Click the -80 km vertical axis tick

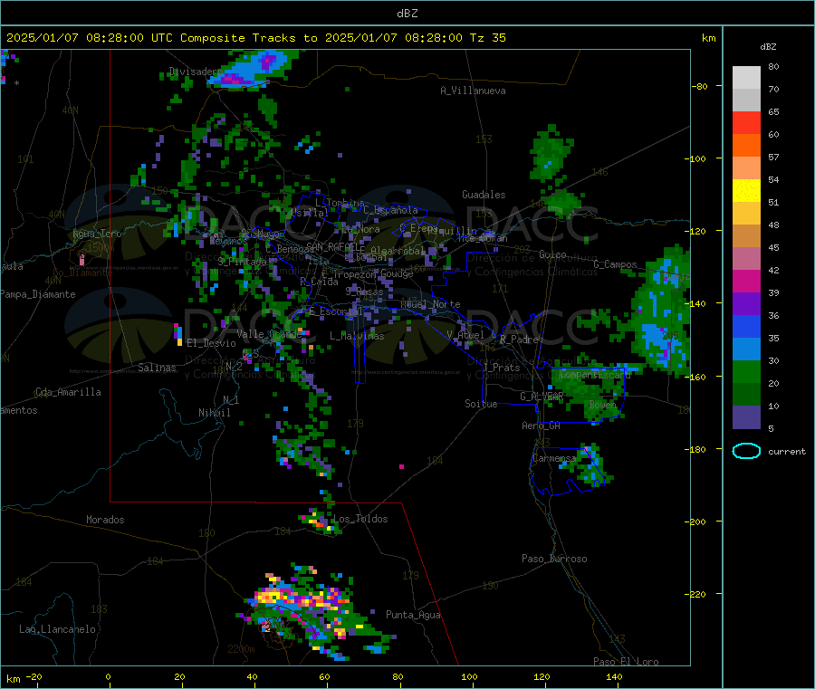pyautogui.click(x=700, y=86)
